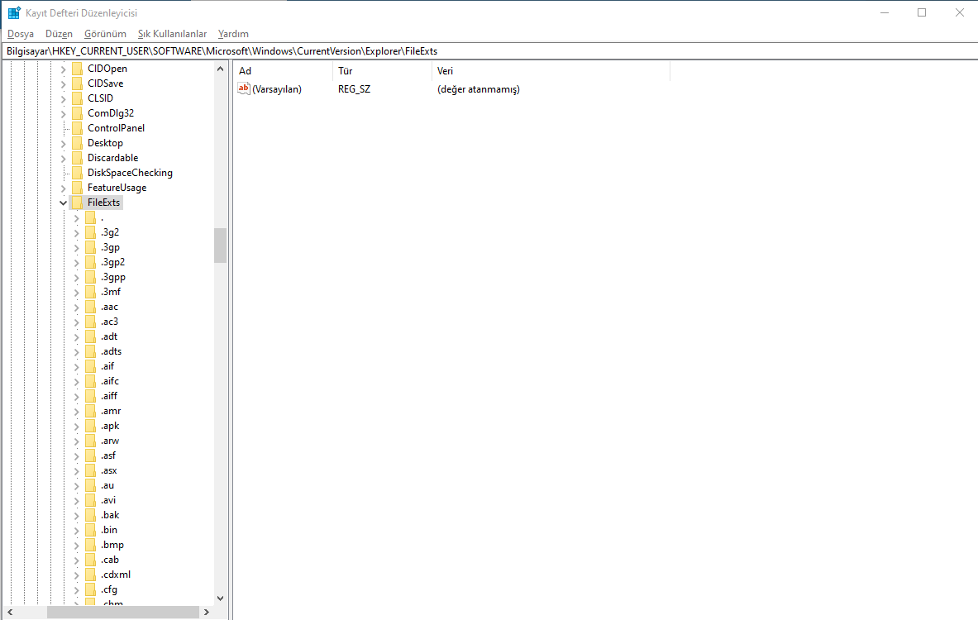The width and height of the screenshot is (978, 620).
Task: Expand the Discardable key
Action: pos(63,159)
